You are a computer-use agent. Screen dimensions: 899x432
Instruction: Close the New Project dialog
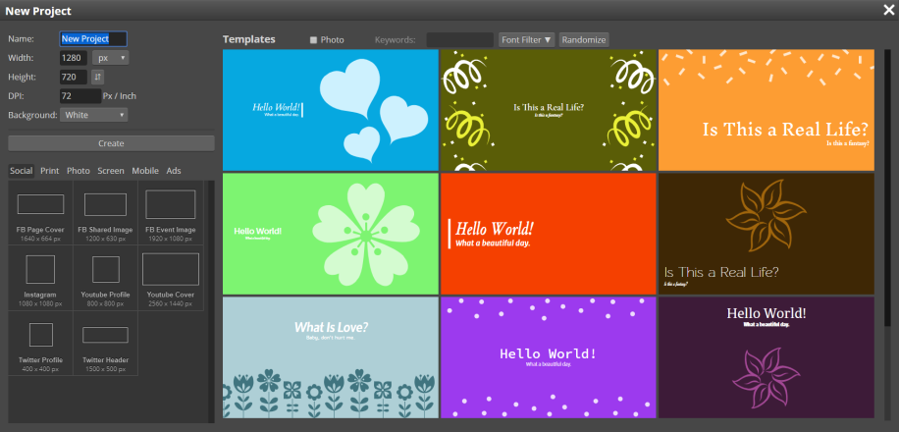click(888, 10)
